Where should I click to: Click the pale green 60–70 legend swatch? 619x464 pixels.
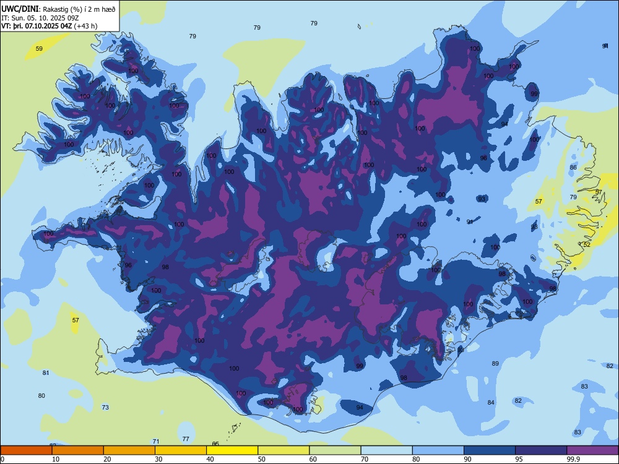point(335,450)
